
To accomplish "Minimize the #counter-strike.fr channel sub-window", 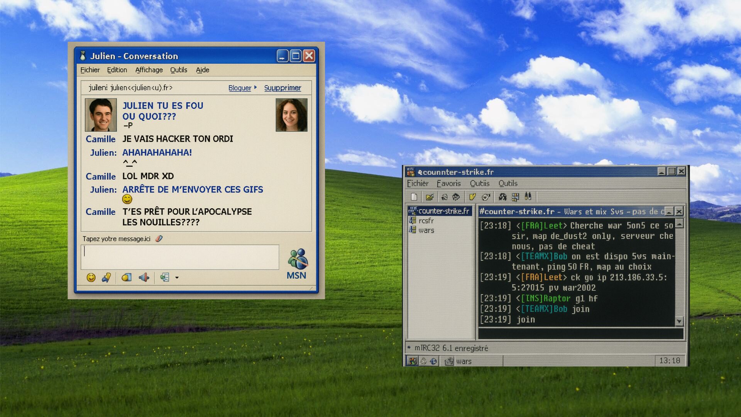I will (x=669, y=211).
